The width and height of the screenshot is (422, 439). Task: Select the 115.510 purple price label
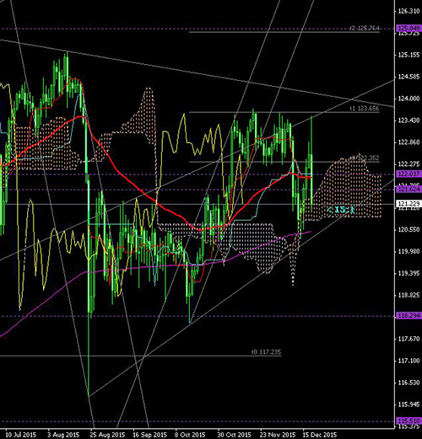click(409, 421)
